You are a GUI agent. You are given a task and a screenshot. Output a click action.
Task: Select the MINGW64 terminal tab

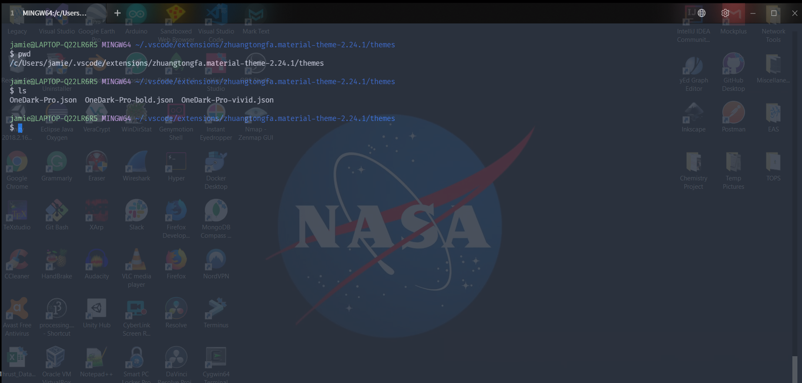(x=54, y=13)
